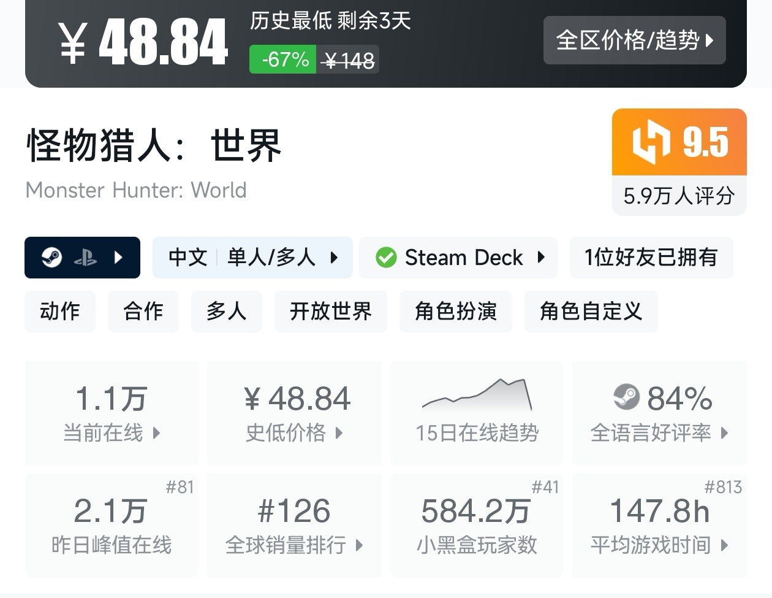The height and width of the screenshot is (598, 772).
Task: Expand the 中文 单人/多人 chip arrow
Action: (x=334, y=258)
